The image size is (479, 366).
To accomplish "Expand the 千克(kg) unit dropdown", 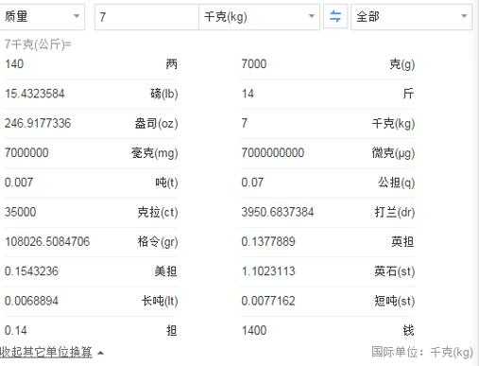I will click(259, 16).
